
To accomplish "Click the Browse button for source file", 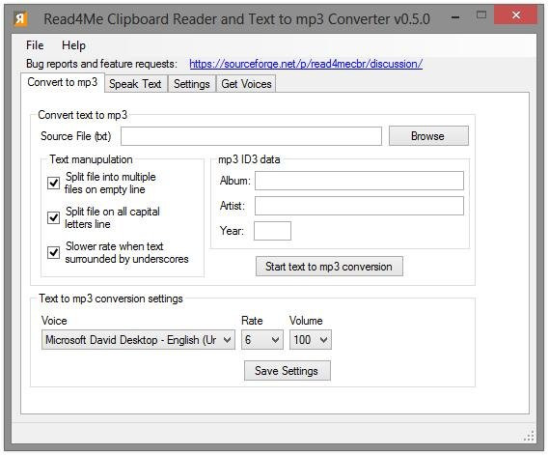I will click(428, 135).
